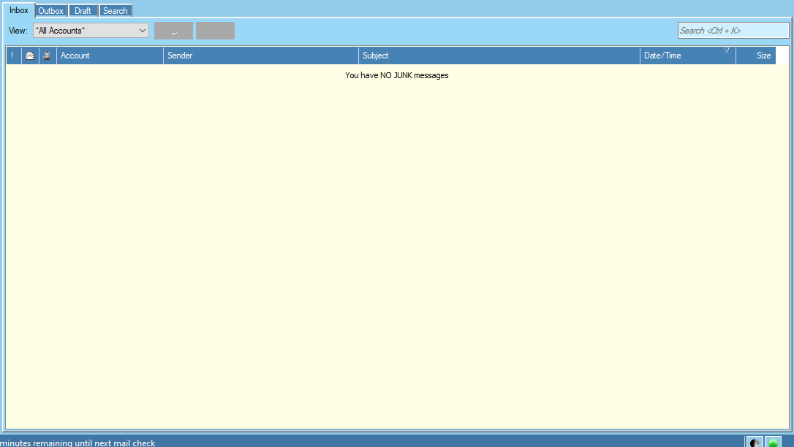
Task: Open the Draft tab
Action: point(83,11)
